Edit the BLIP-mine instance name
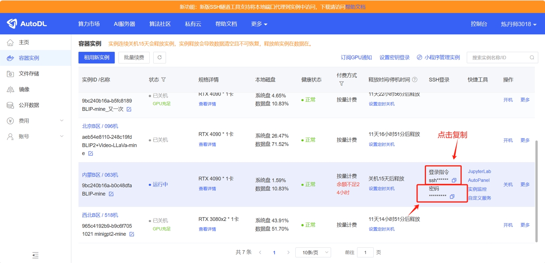Screen dimensions: 545x263 click(x=111, y=194)
